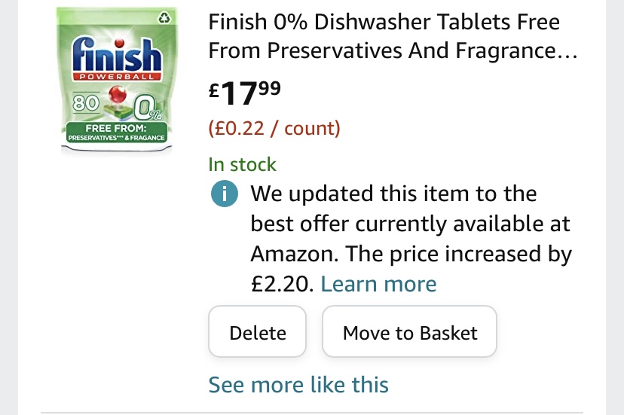This screenshot has height=415, width=624.
Task: Click the recycling symbol on the product pack
Action: tap(164, 17)
